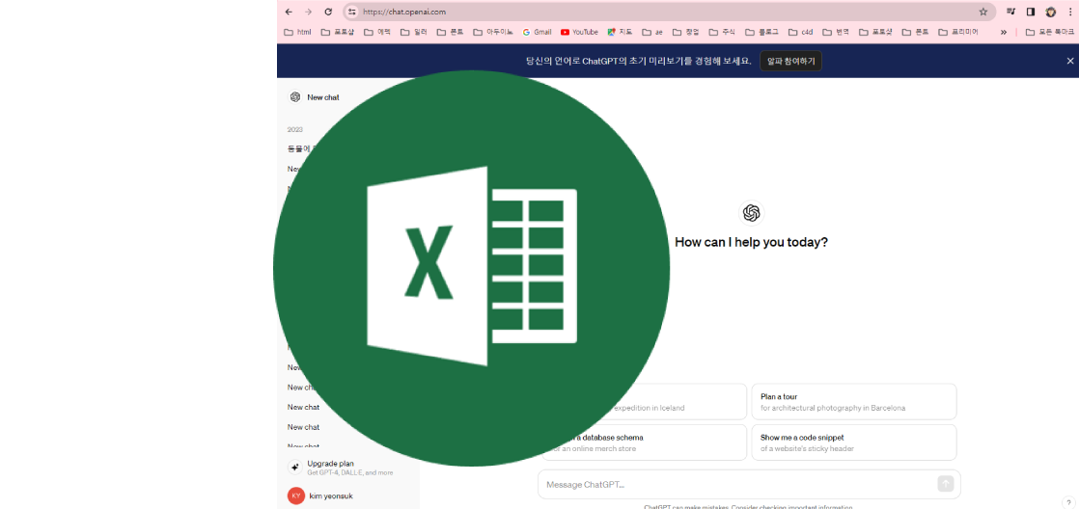Select the Plan a tour suggestion
The image size is (1079, 509).
[854, 401]
